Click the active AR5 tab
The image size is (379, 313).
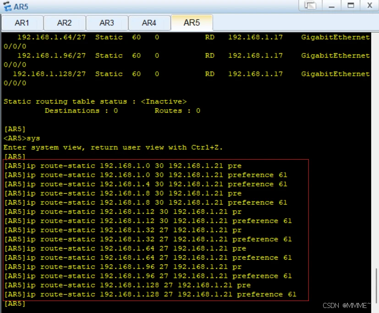click(x=192, y=23)
